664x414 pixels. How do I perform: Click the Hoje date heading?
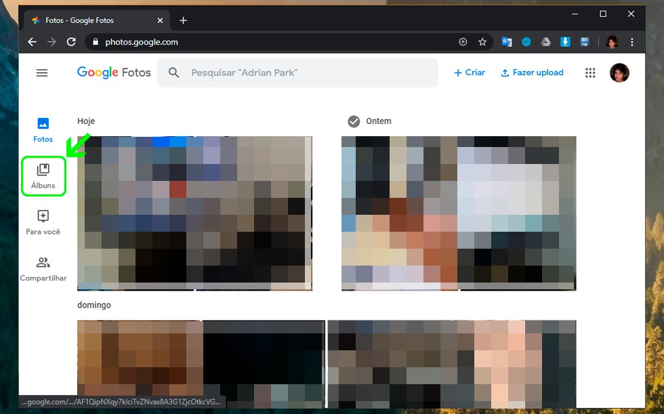(86, 121)
